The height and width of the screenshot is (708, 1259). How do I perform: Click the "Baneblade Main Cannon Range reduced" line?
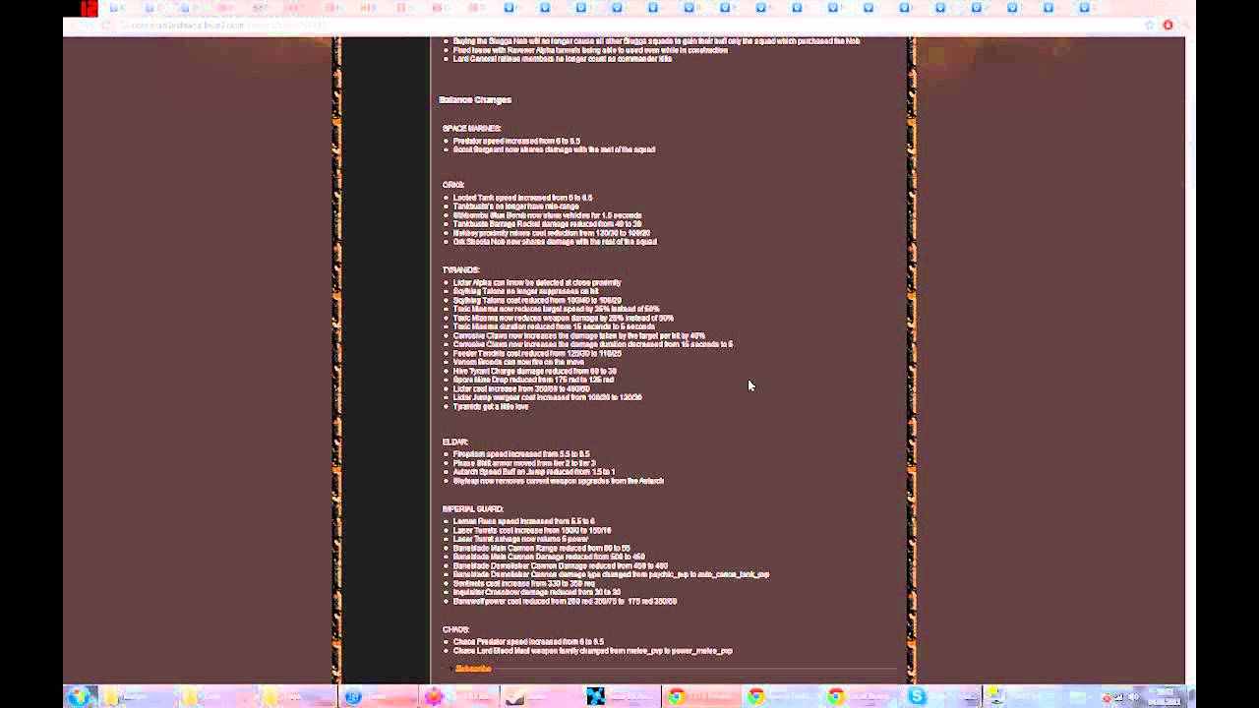541,548
